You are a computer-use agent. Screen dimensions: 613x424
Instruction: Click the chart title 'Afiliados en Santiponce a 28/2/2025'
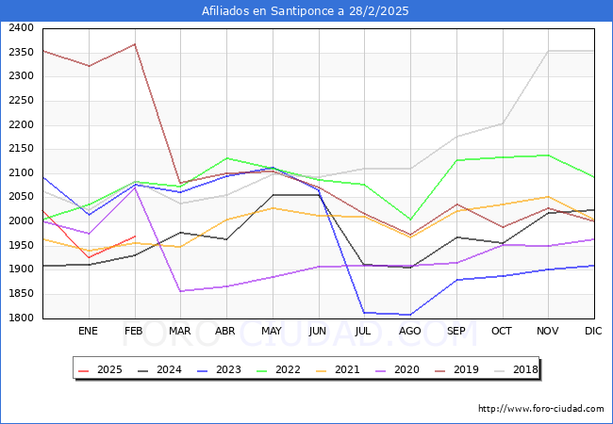[x=305, y=10]
